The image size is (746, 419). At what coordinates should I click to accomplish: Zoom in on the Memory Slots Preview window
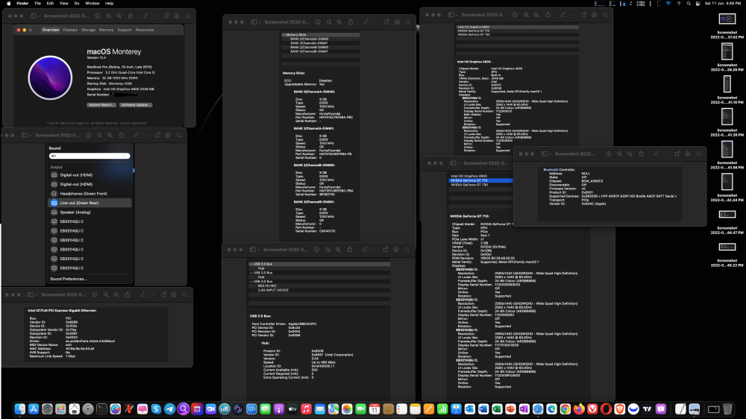pos(339,22)
